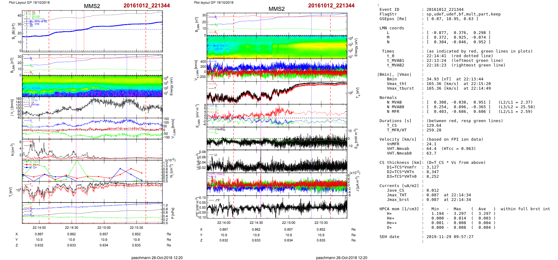This screenshot has height=260, width=558.
Task: Click the J*E panel at the bottom of the right plot
Action: pos(277,207)
